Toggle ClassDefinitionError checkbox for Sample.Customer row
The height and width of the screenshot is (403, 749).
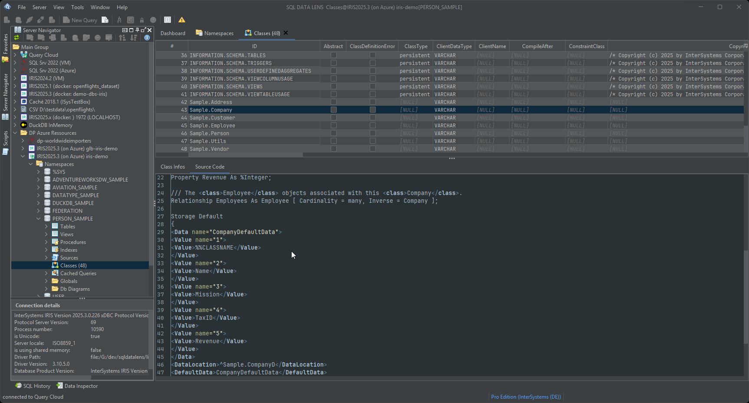[372, 118]
